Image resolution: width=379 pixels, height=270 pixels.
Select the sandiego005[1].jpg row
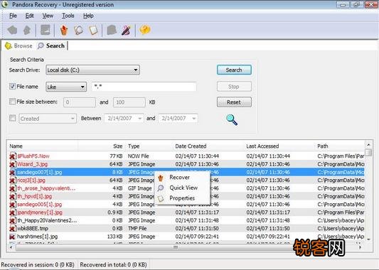[x=186, y=205]
